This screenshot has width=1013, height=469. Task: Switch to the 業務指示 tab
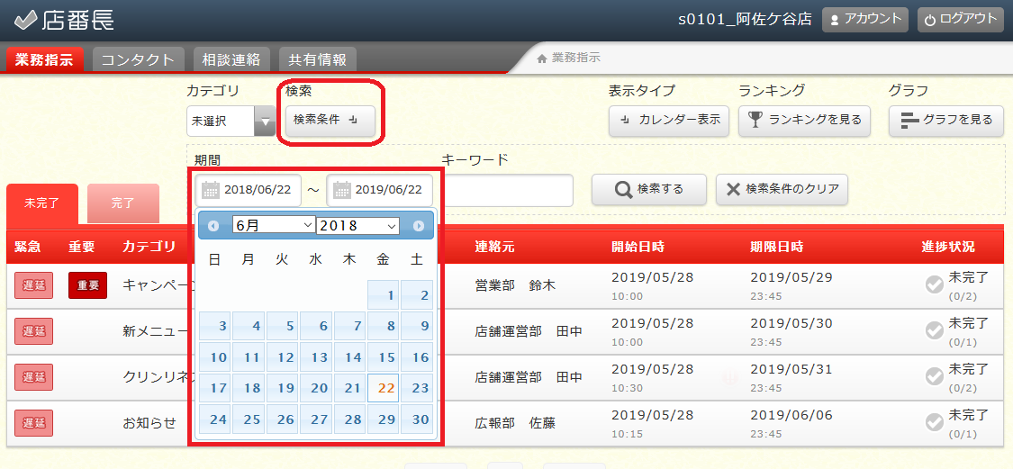(45, 59)
